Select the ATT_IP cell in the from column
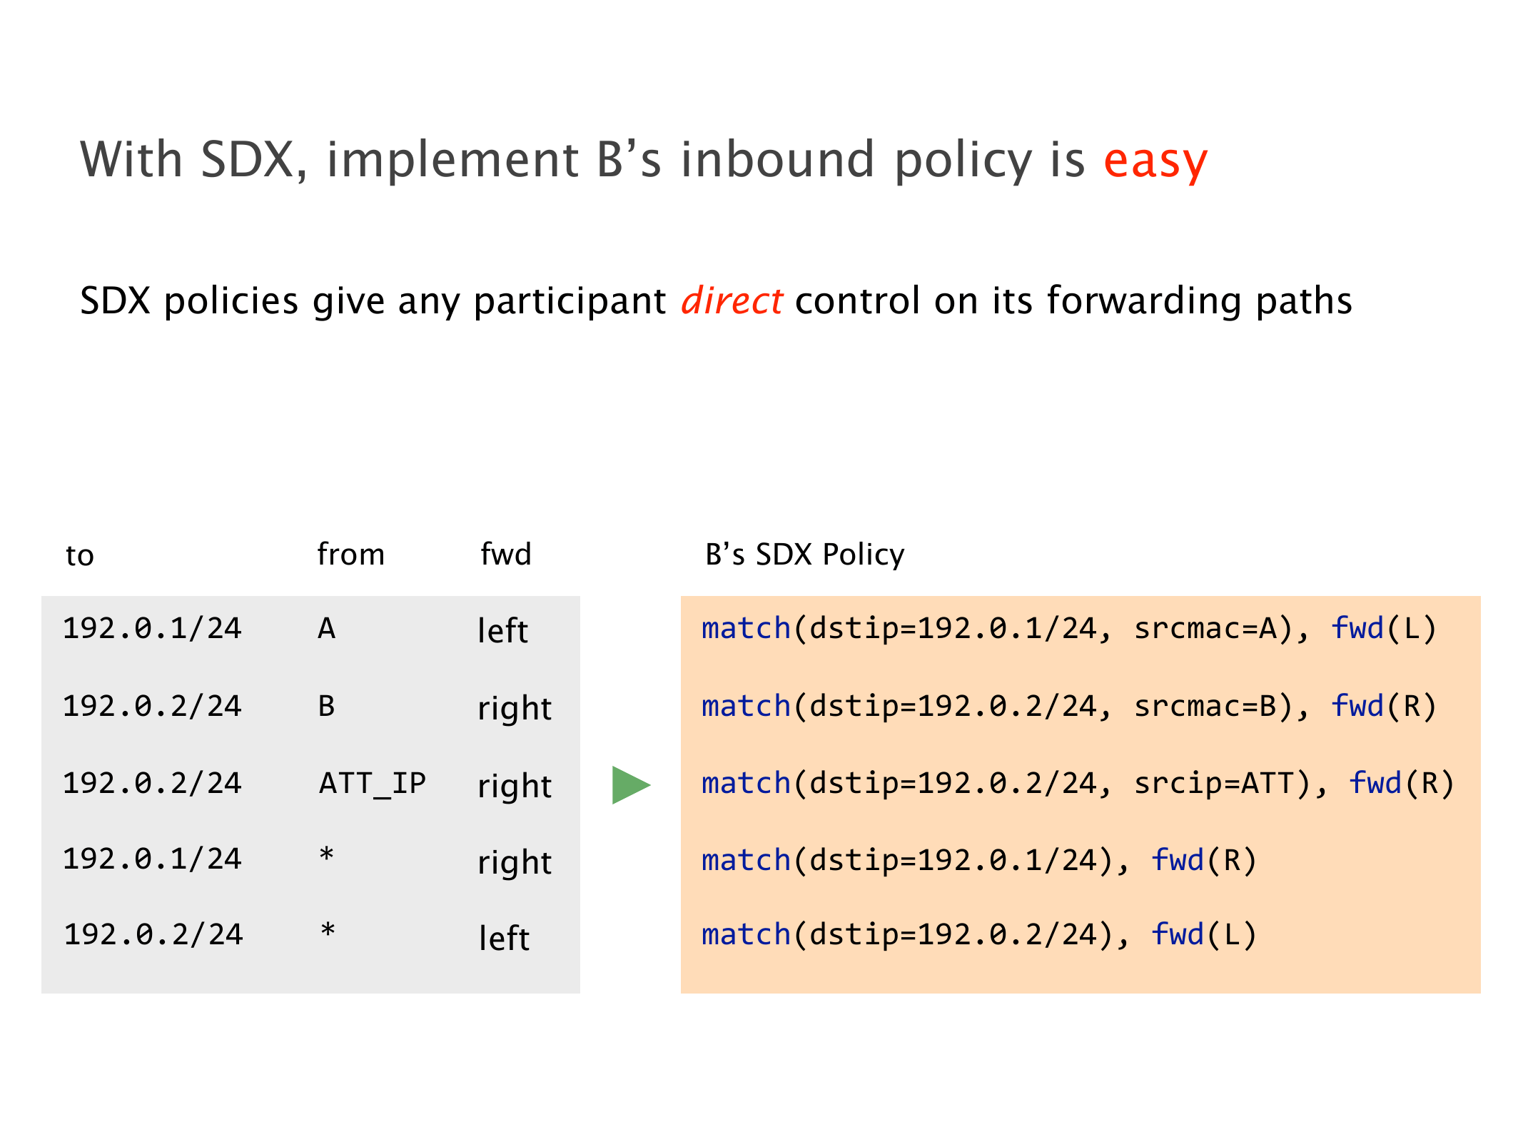The width and height of the screenshot is (1523, 1142). click(x=372, y=784)
